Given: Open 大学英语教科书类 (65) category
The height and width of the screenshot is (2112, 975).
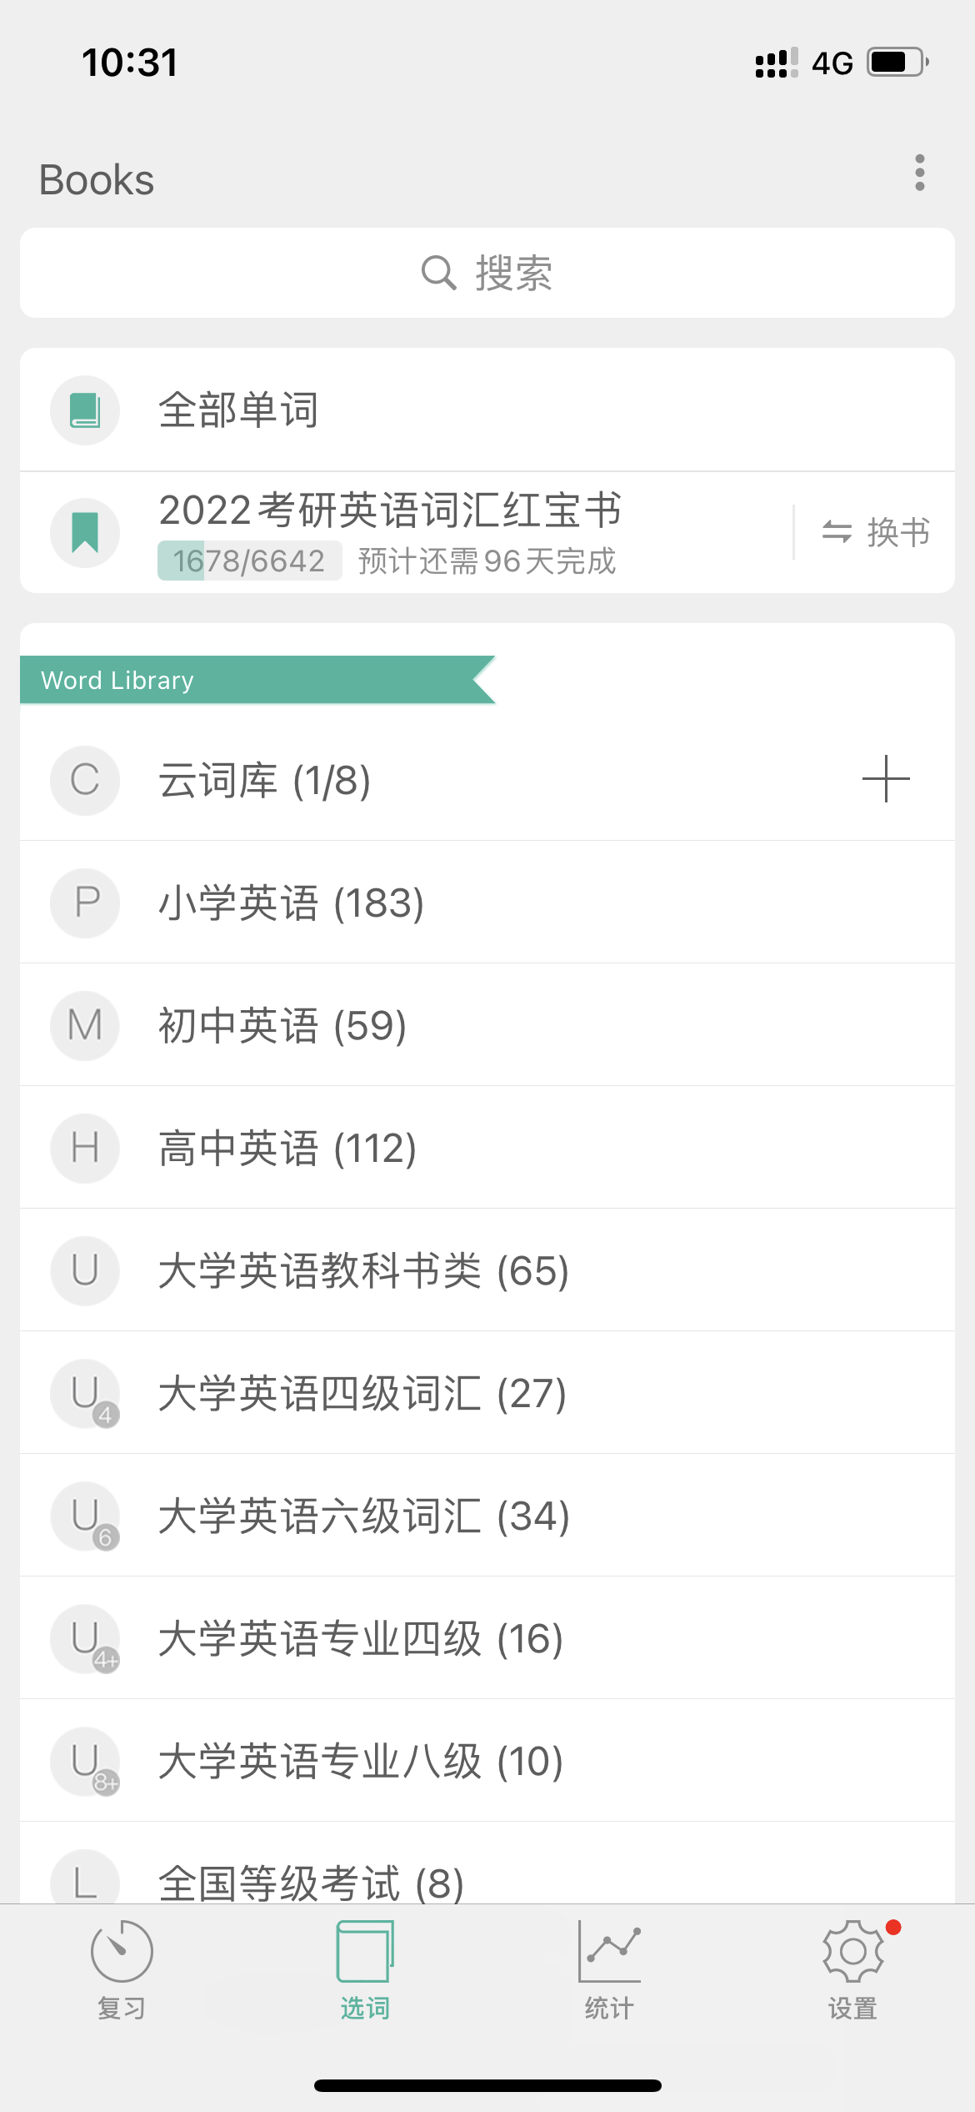Looking at the screenshot, I should tap(363, 1271).
